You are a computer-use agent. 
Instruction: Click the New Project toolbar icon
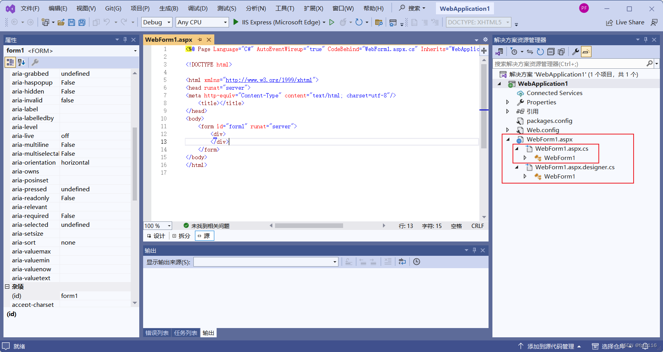45,22
